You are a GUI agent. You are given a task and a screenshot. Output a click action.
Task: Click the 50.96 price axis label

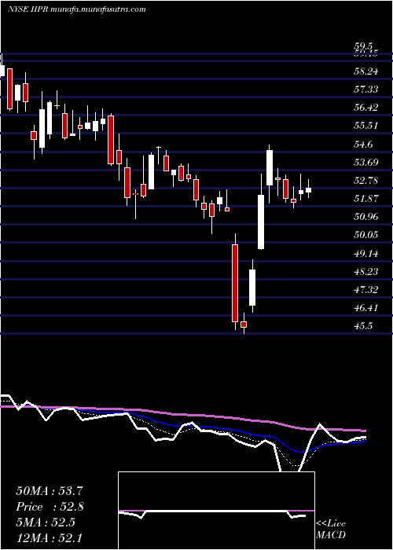pos(365,216)
